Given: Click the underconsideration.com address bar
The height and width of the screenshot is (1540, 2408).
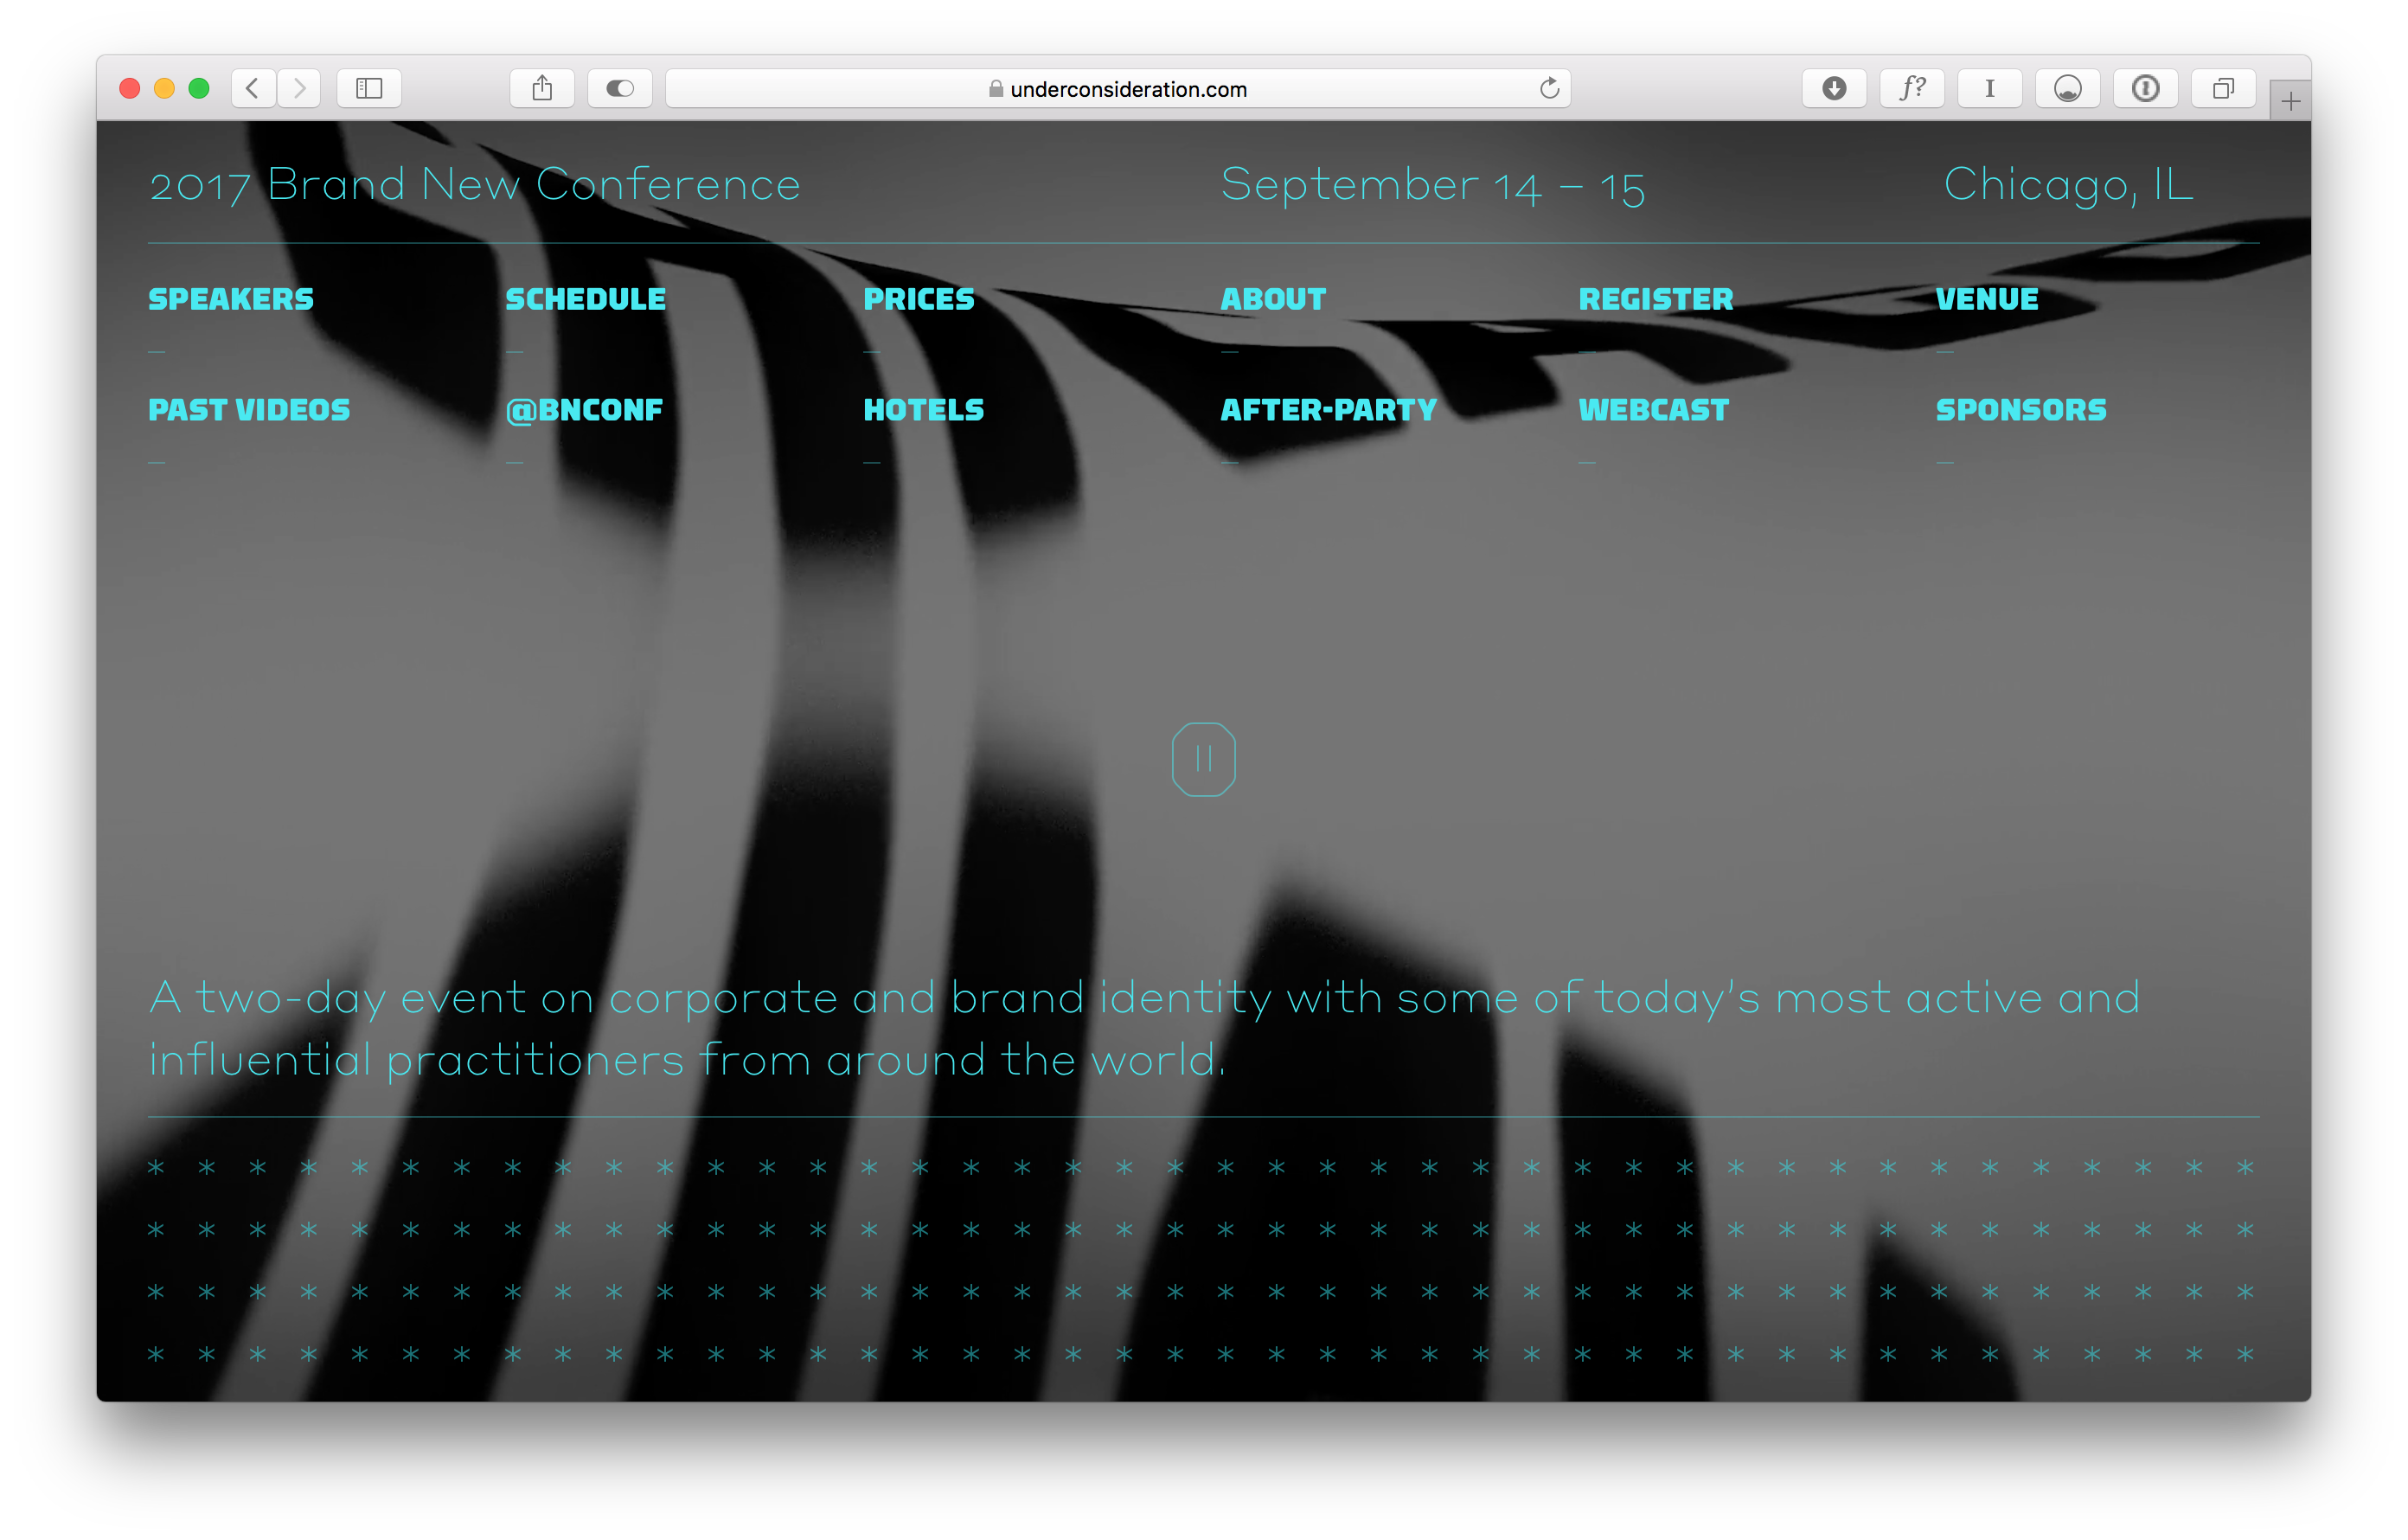Looking at the screenshot, I should click(1127, 89).
